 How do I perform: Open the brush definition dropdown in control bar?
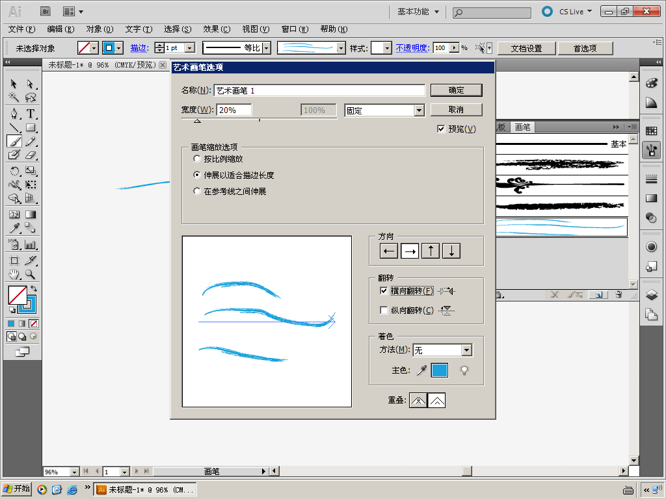[x=341, y=48]
